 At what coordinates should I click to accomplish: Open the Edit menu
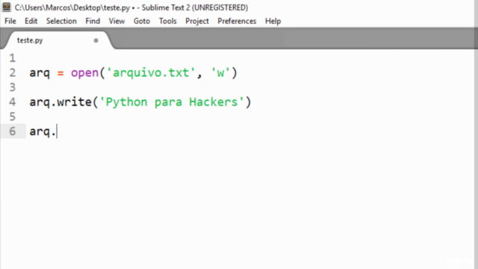point(31,21)
